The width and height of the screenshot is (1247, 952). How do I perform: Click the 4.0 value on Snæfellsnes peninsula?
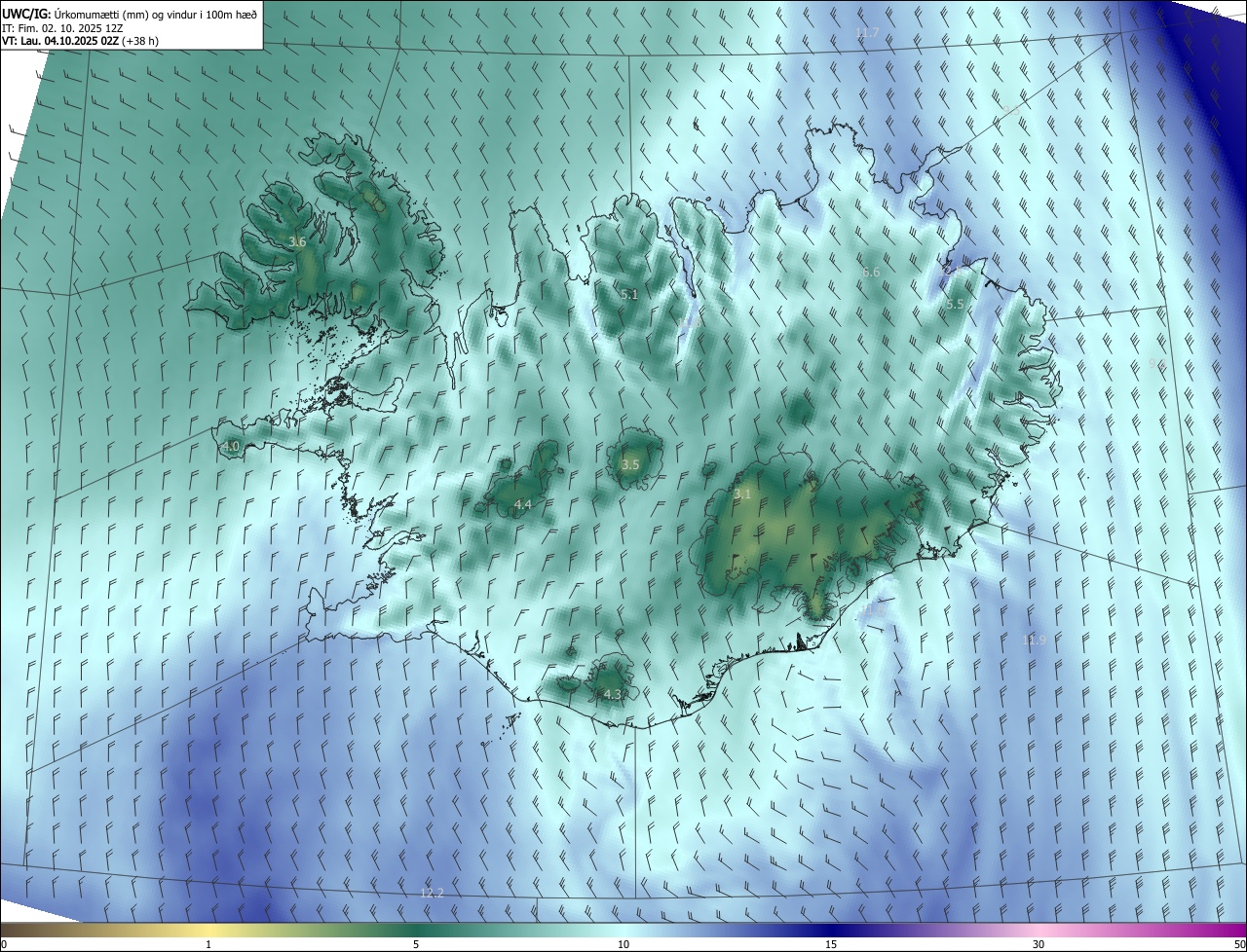click(231, 447)
